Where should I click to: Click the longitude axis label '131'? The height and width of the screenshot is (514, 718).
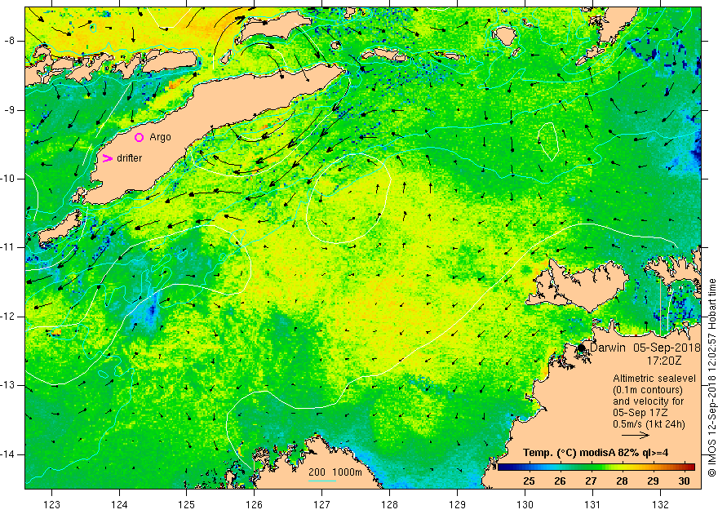(592, 504)
